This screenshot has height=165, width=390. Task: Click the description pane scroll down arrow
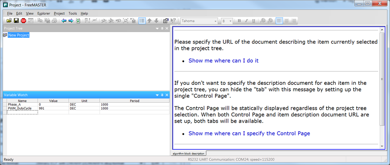coord(382,147)
